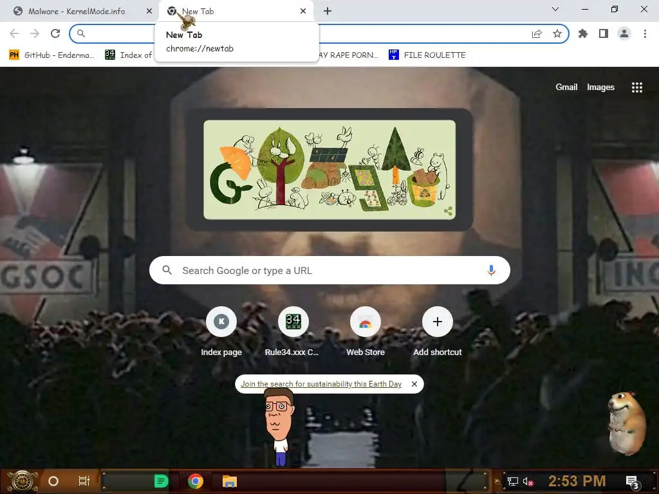Screen dimensions: 659x494
Task: Unmute via the volume tray icon
Action: click(528, 481)
